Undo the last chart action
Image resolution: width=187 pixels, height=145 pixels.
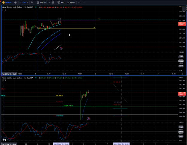click(79, 2)
